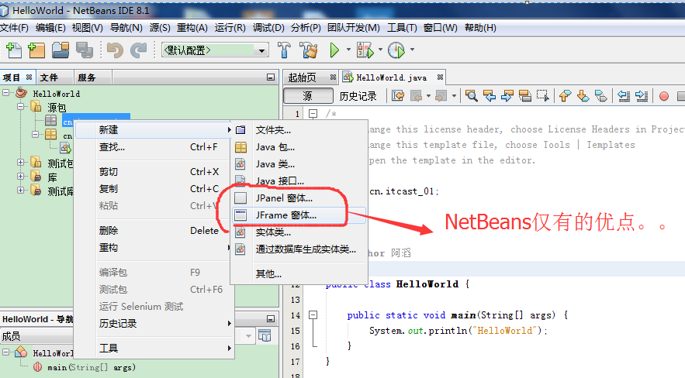Screen dimensions: 685x378
Task: Click the New Project toolbar icon
Action: (x=36, y=50)
